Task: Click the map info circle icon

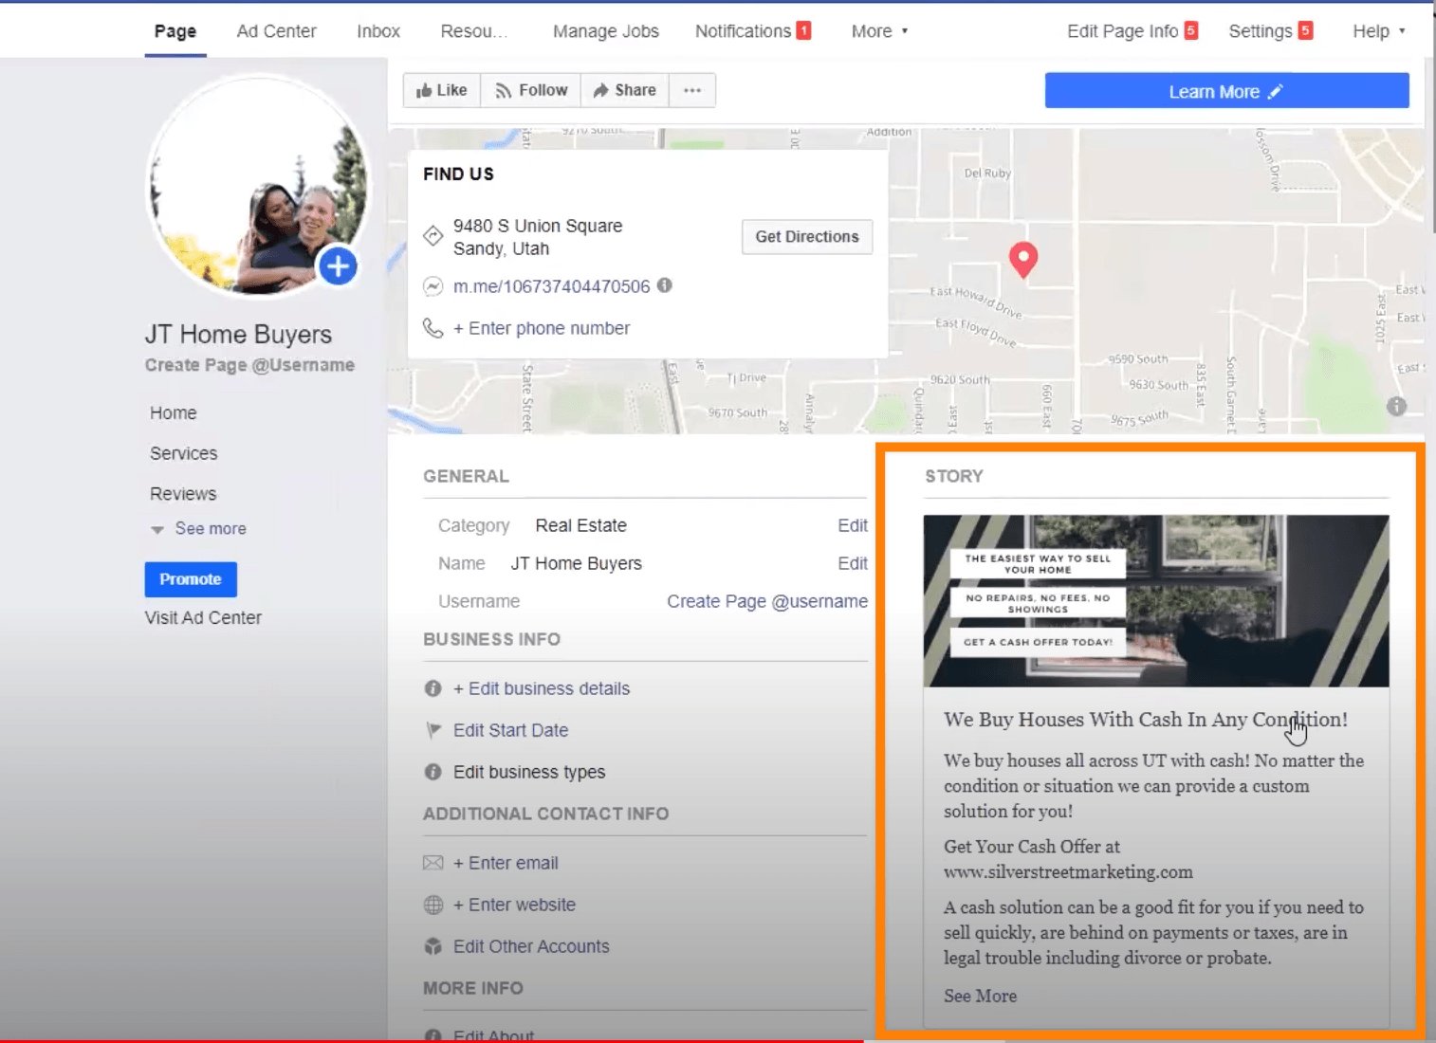Action: pyautogui.click(x=1396, y=407)
